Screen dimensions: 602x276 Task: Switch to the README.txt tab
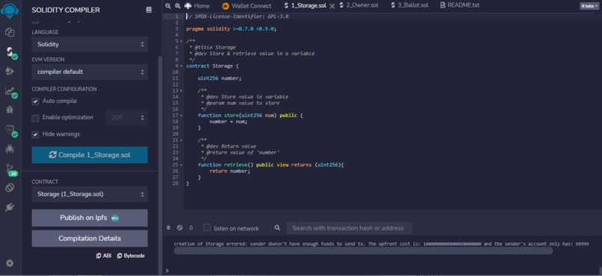(x=459, y=6)
